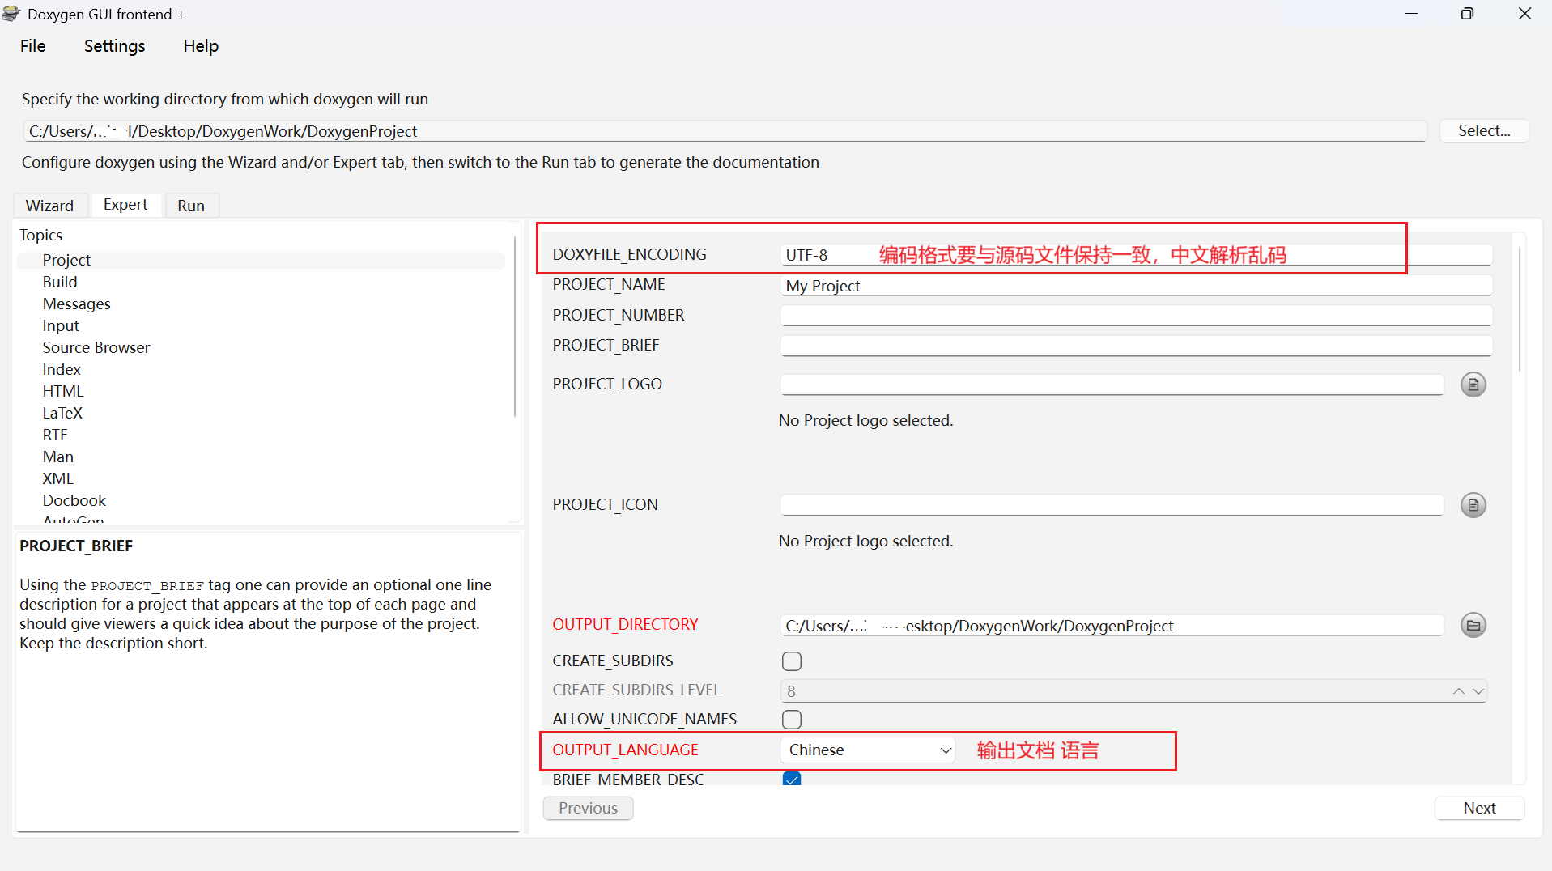Enable the ALLOW_UNICODE_NAMES checkbox
1552x871 pixels.
click(792, 720)
